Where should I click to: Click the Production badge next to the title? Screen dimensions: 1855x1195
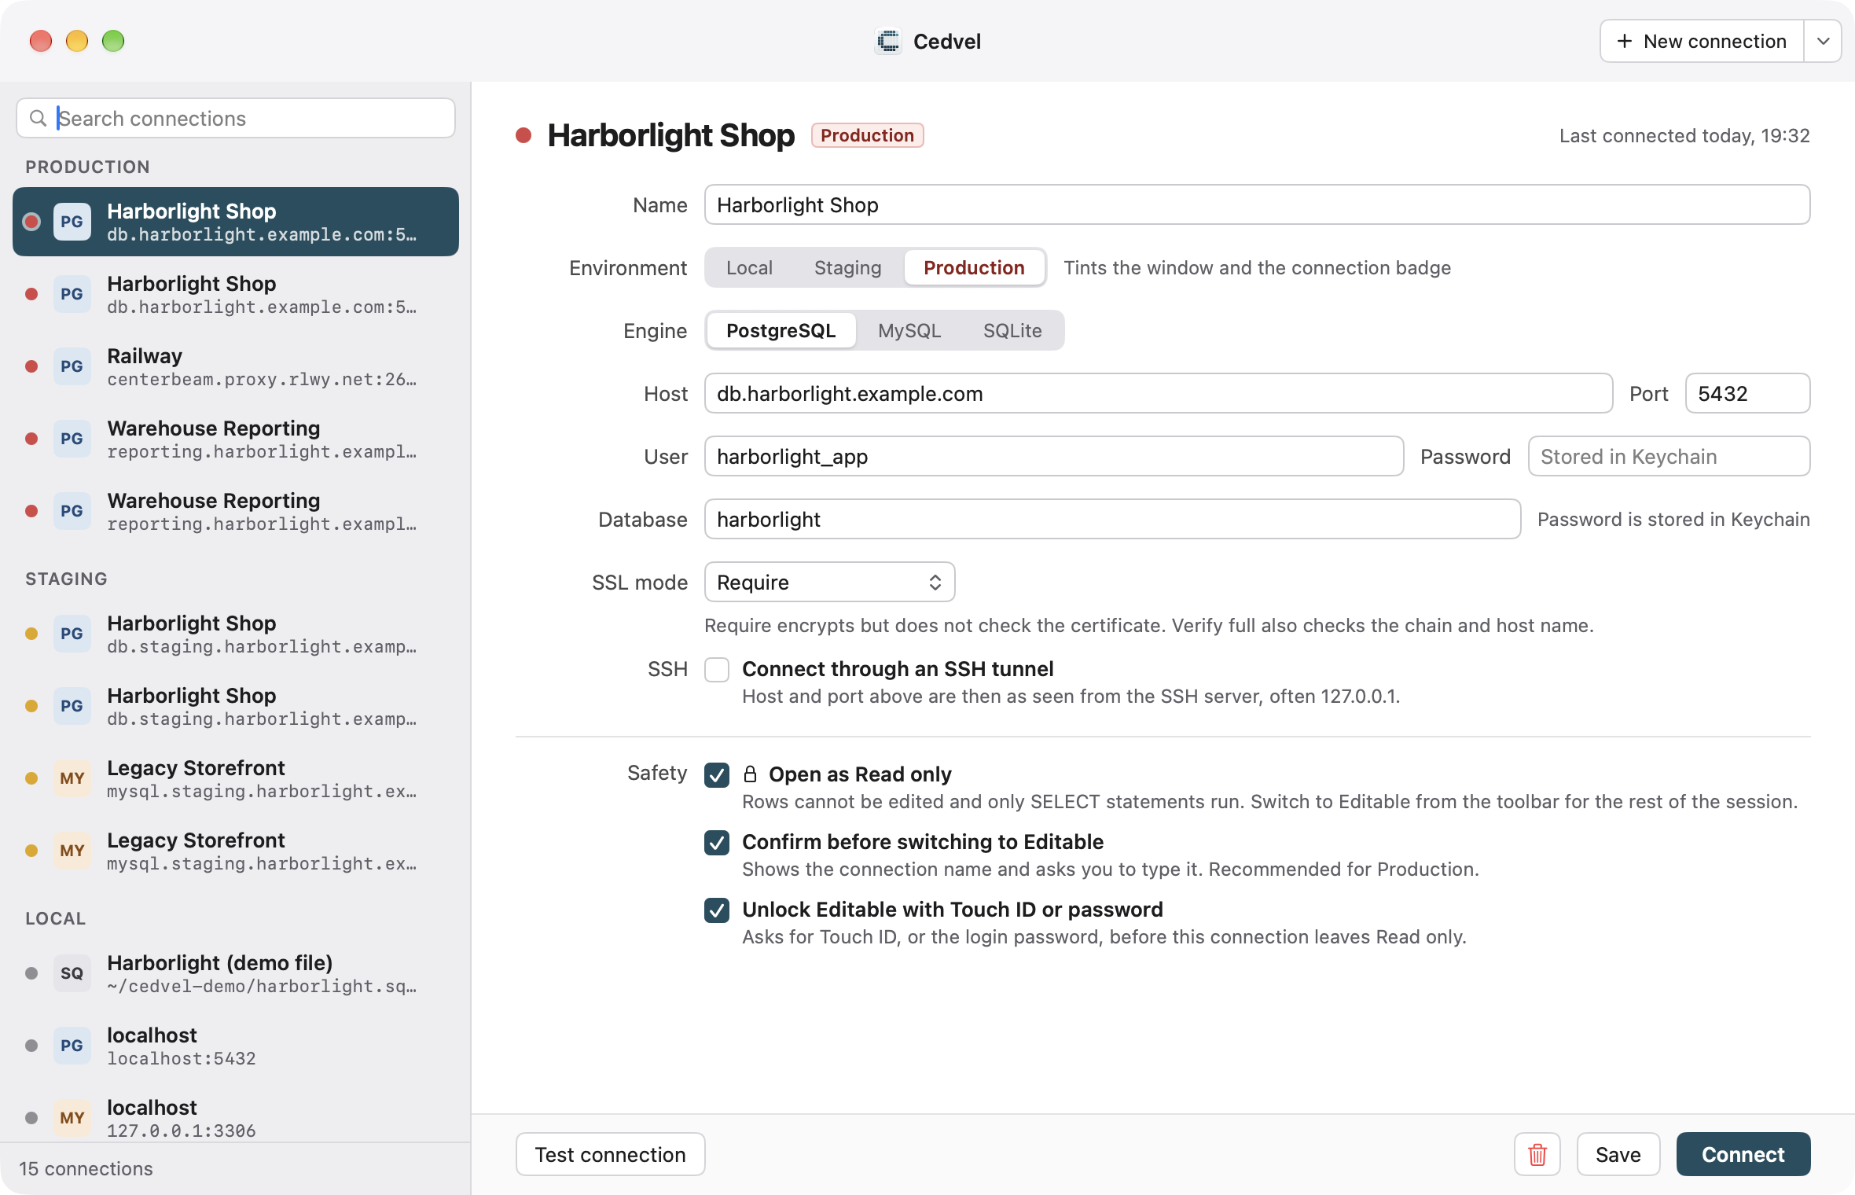pyautogui.click(x=867, y=135)
